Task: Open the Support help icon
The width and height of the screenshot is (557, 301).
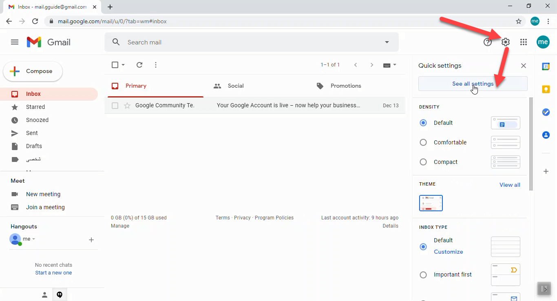Action: (488, 42)
